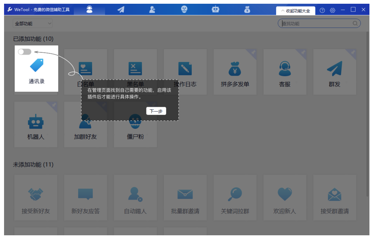Screen dimensions: 376x244
Task: Collapse panel via 收起功能大全 tab
Action: click(295, 11)
